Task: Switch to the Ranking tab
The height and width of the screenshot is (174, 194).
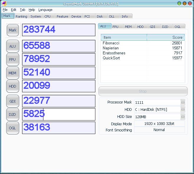Action: click(21, 16)
